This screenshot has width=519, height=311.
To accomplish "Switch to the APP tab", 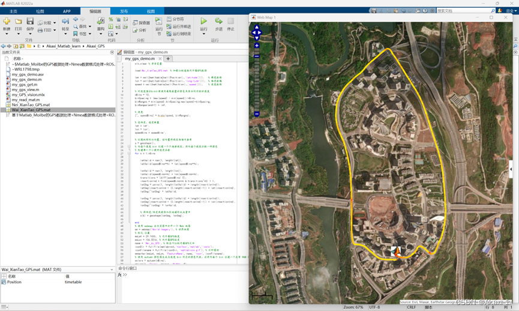I will coord(67,11).
